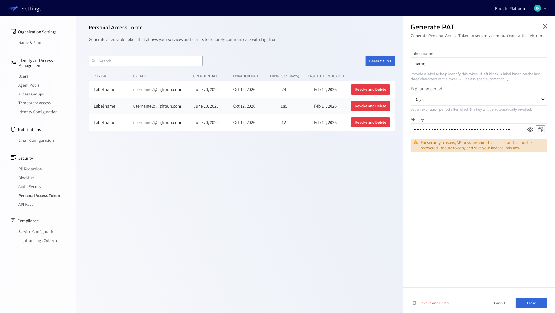Expand the account chevron next to the avatar

point(545,9)
